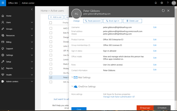Open the notifications bell
Image resolution: width=177 pixels, height=111 pixels.
point(156,3)
